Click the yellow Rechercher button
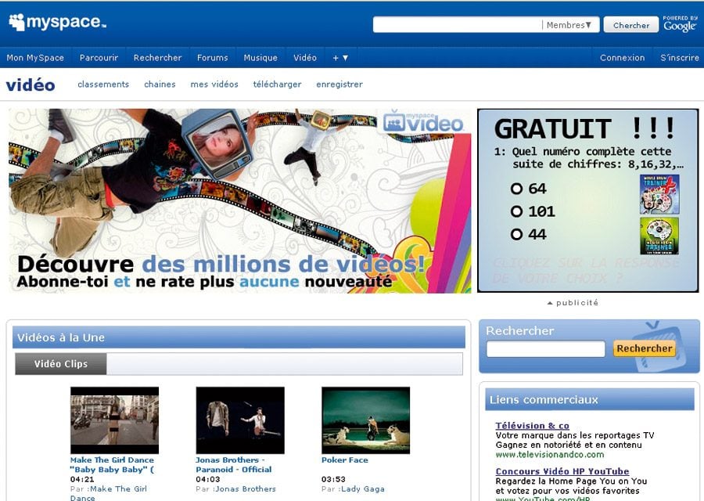This screenshot has height=501, width=704. (x=644, y=348)
